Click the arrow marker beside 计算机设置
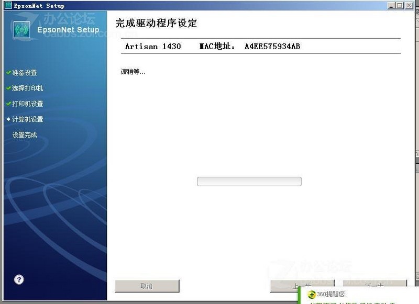Viewport: 419px width, 304px height. 8,119
